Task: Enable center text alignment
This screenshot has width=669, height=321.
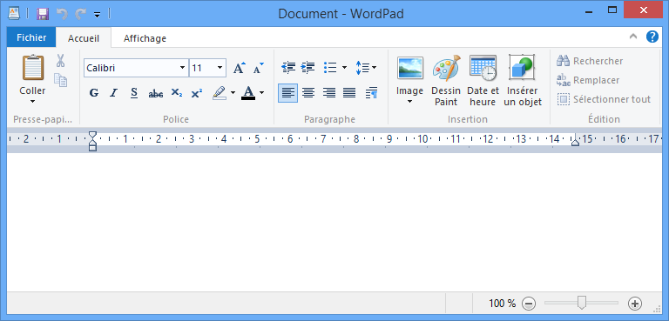Action: (x=308, y=92)
